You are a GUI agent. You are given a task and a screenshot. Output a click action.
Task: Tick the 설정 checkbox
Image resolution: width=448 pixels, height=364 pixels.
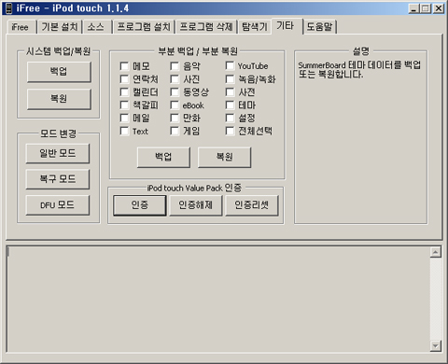point(230,119)
